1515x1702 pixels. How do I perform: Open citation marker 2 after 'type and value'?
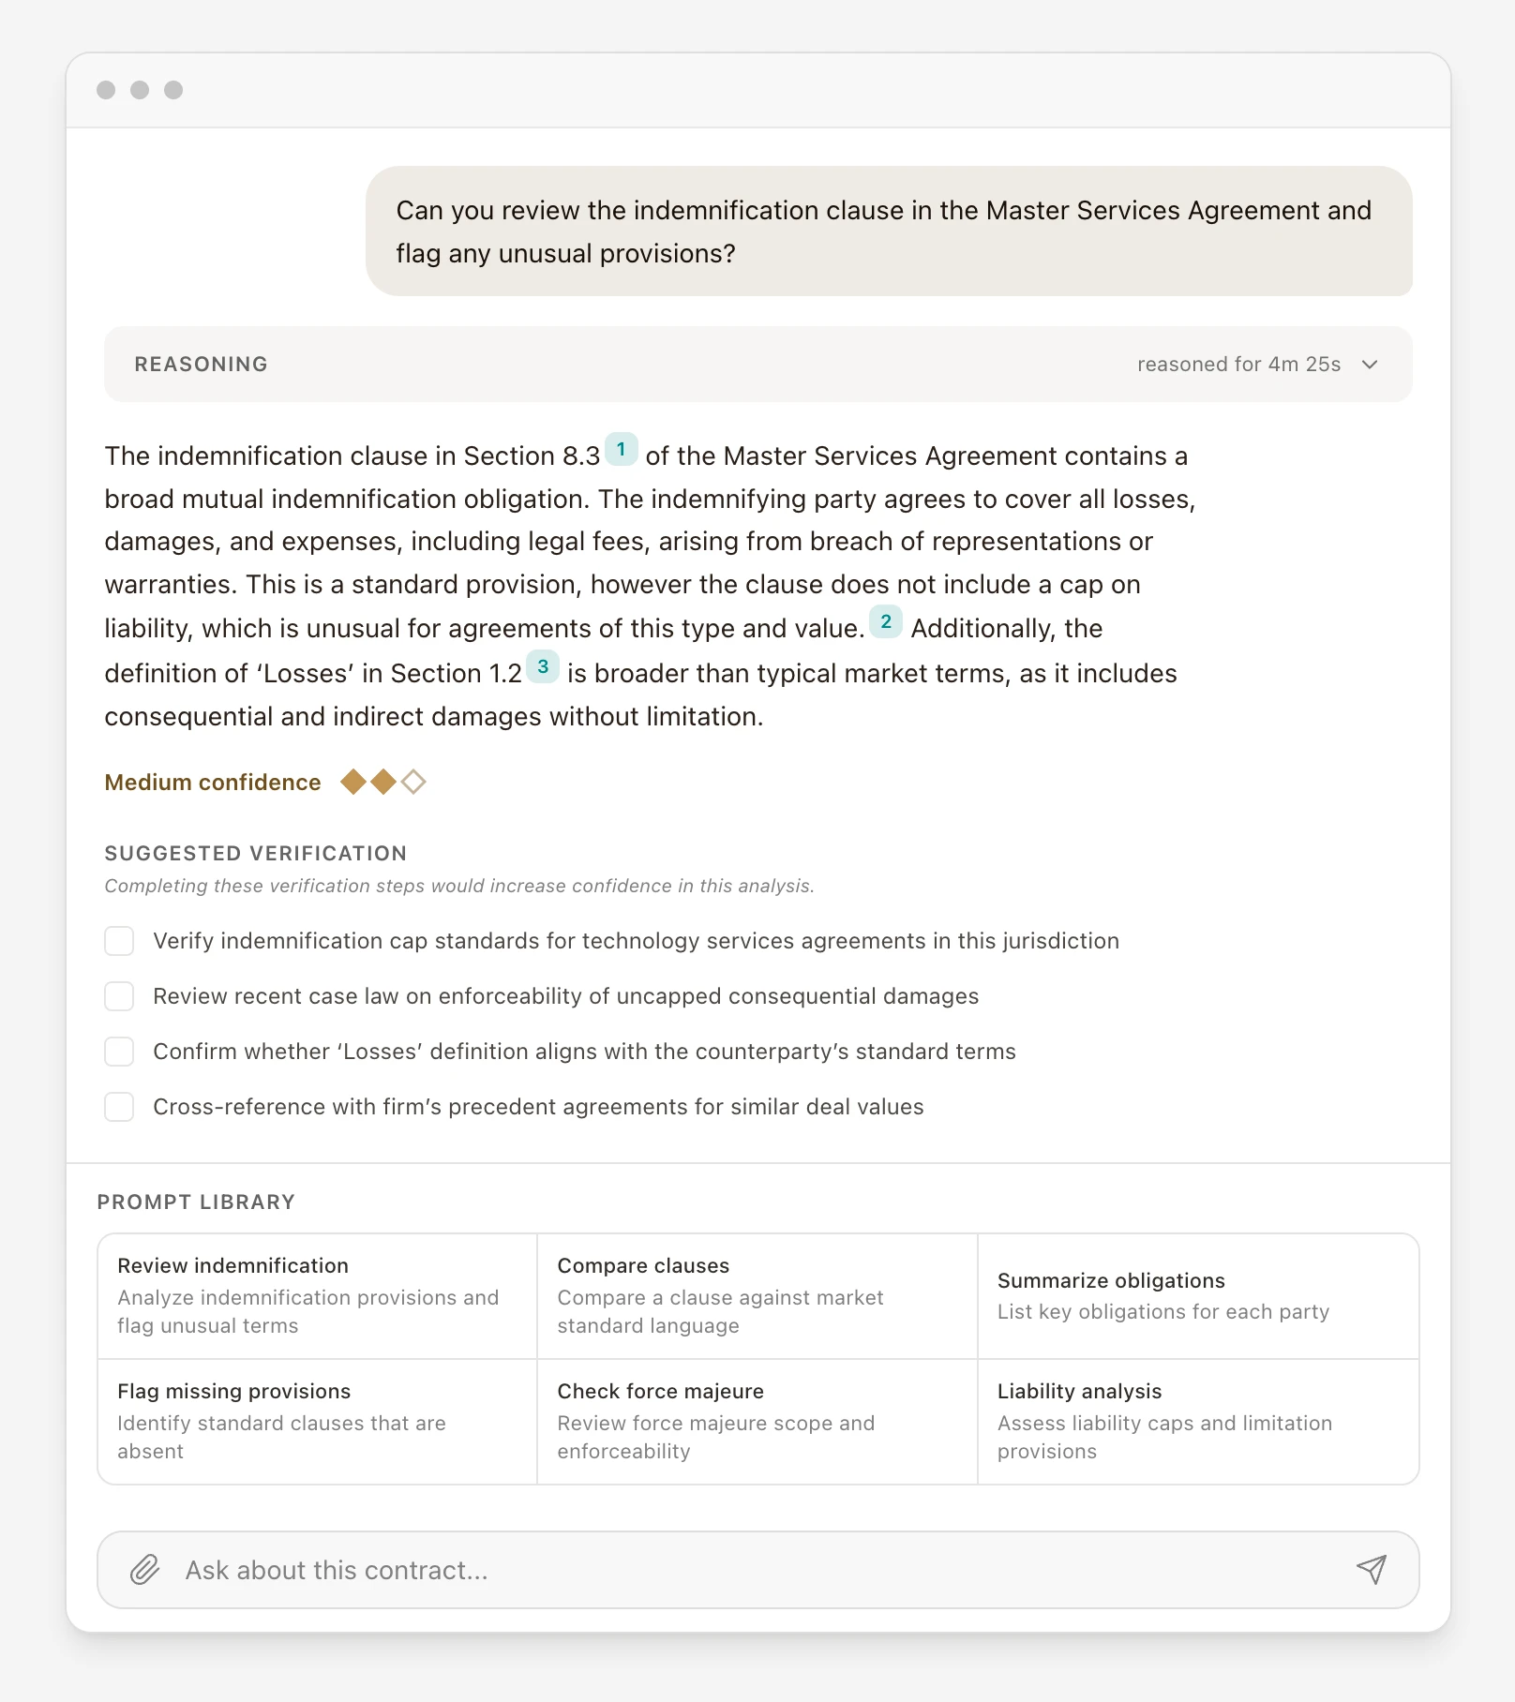pyautogui.click(x=885, y=622)
